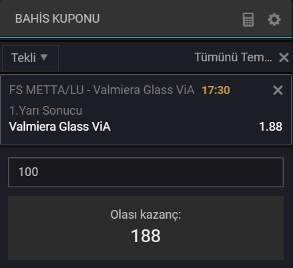
Task: Click the 17:30 match time
Action: 216,90
